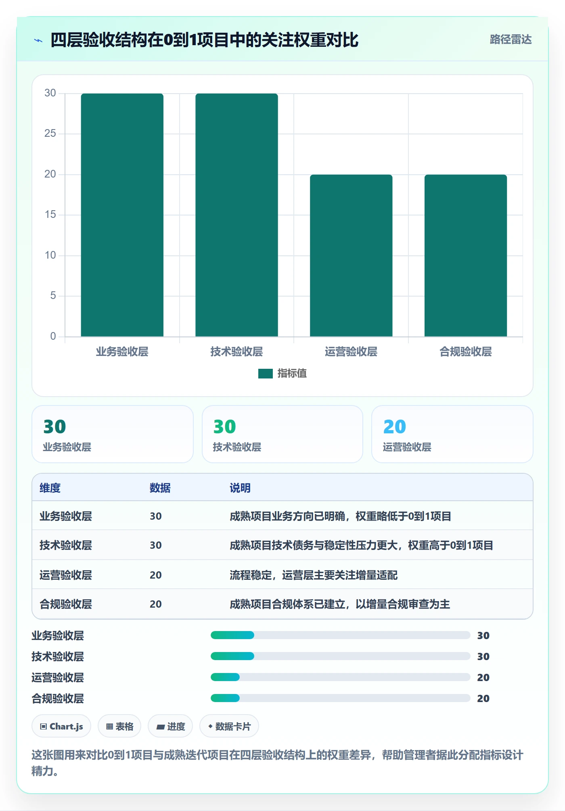
Task: Click the 说明 column header
Action: pos(240,488)
